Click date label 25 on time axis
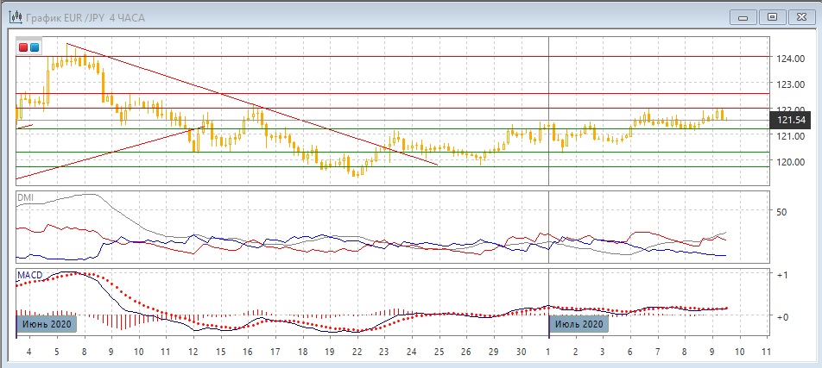The image size is (822, 368). (x=439, y=352)
